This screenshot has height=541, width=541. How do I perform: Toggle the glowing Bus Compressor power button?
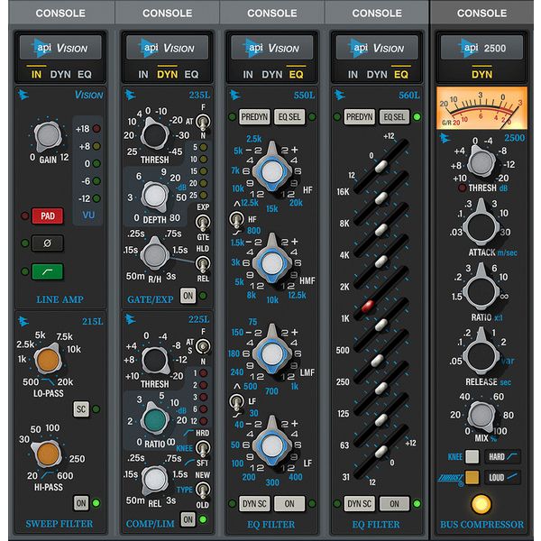click(x=481, y=504)
